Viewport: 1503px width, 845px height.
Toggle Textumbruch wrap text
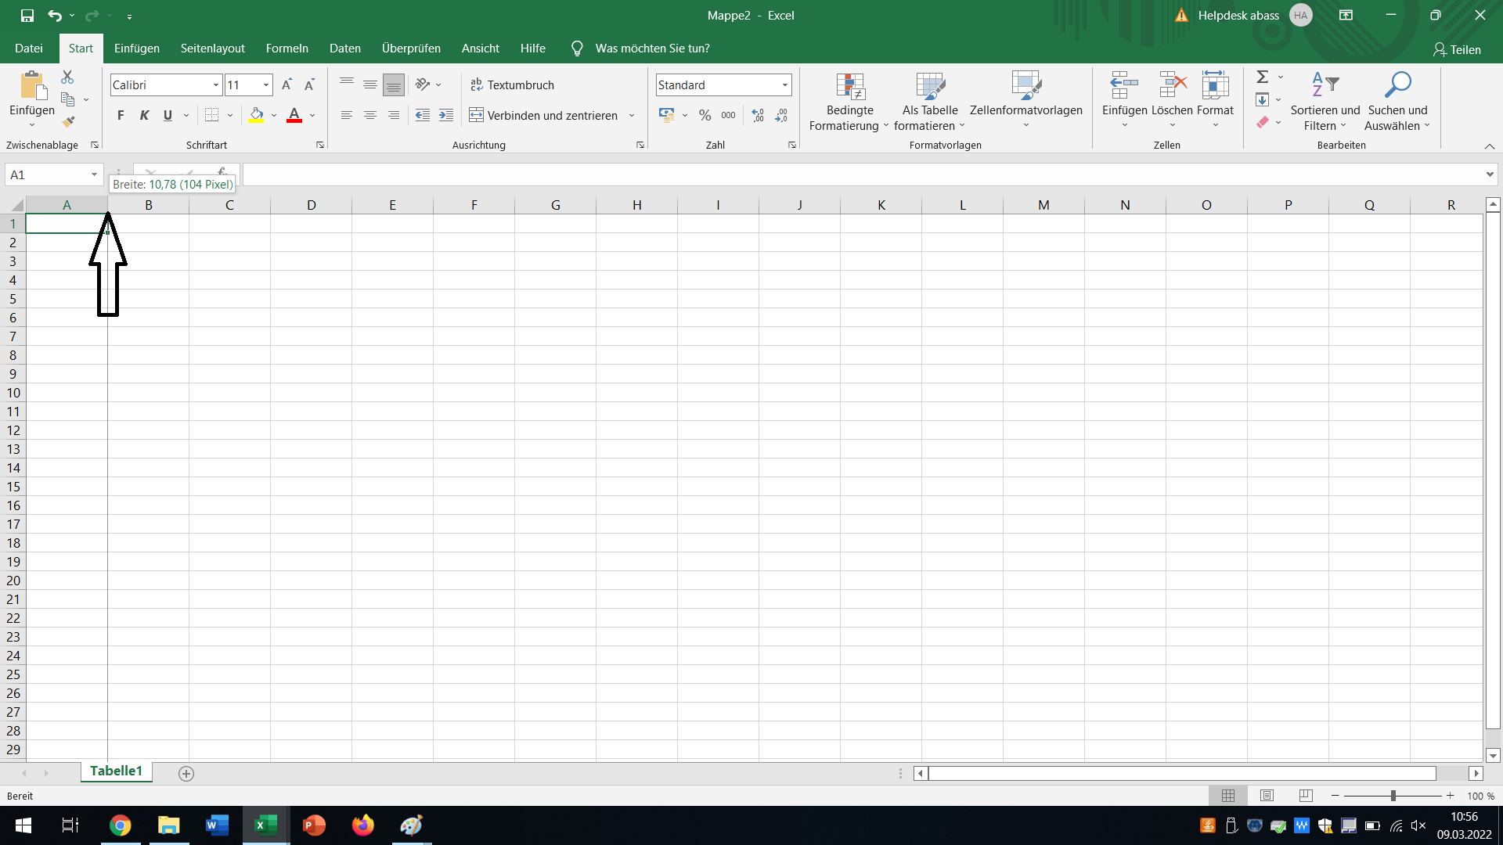click(512, 84)
